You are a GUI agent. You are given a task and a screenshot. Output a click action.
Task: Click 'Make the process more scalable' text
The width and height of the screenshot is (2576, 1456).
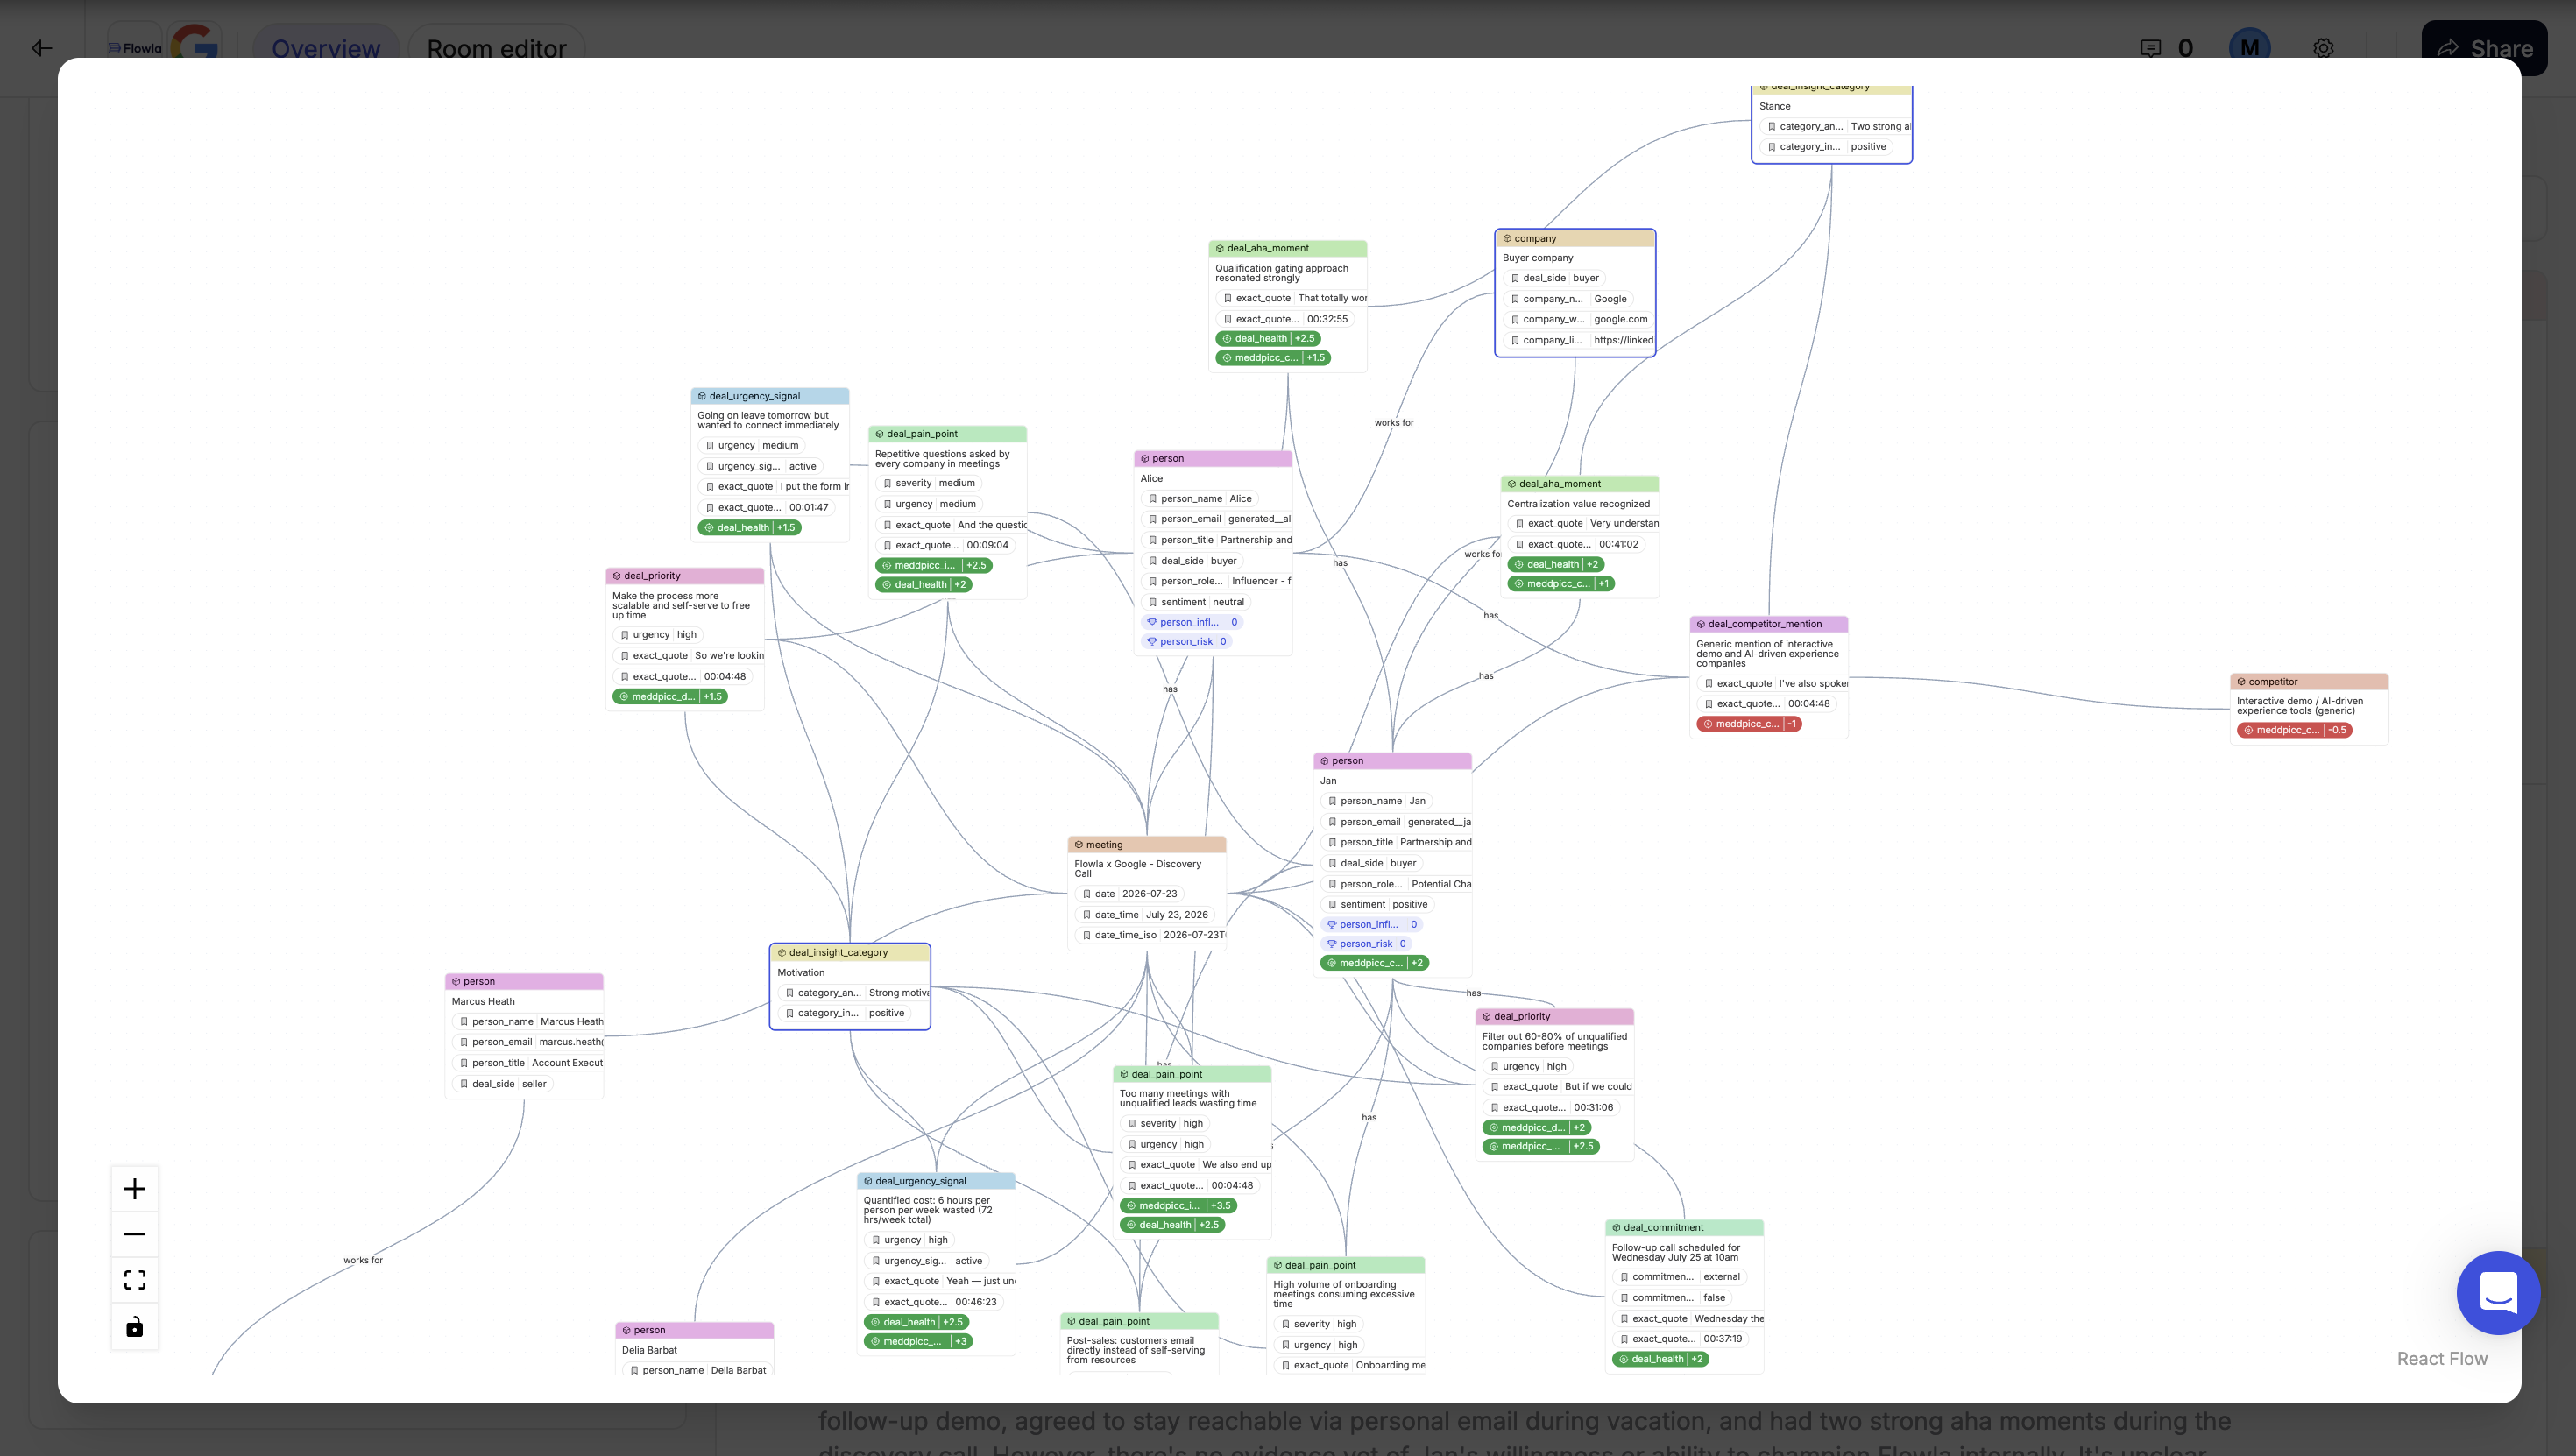pos(681,606)
